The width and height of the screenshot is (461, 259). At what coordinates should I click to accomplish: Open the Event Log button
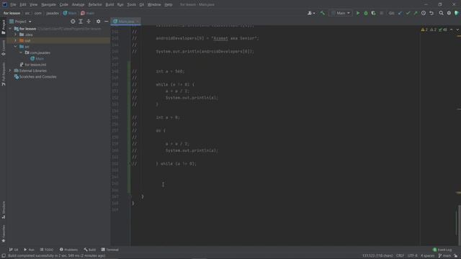tap(442, 250)
